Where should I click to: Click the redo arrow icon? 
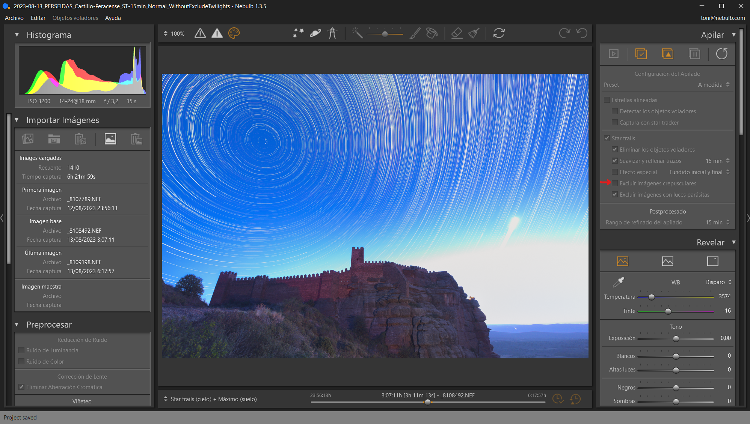pos(564,33)
